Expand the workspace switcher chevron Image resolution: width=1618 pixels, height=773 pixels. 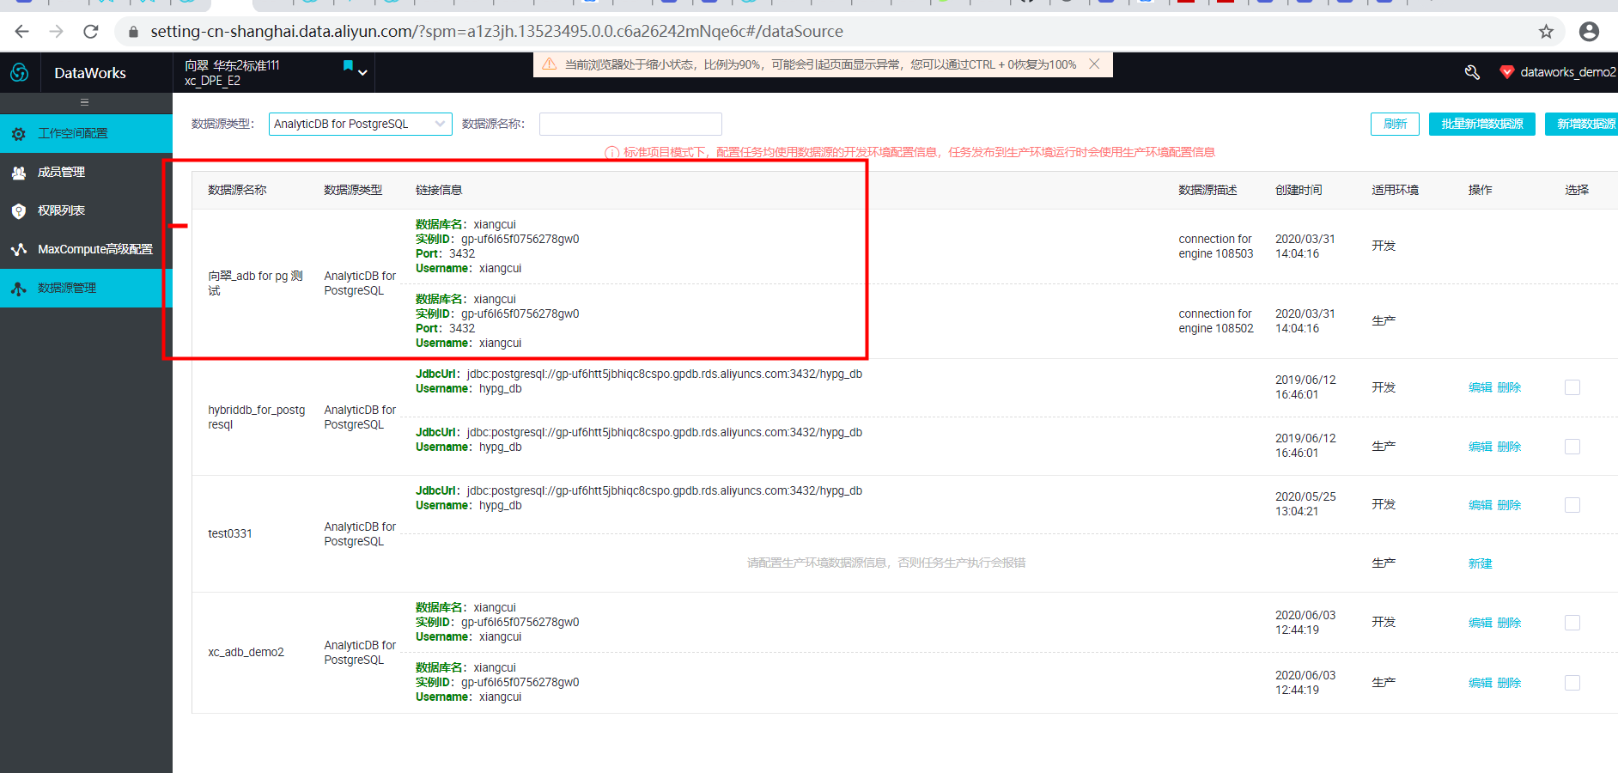pyautogui.click(x=363, y=73)
